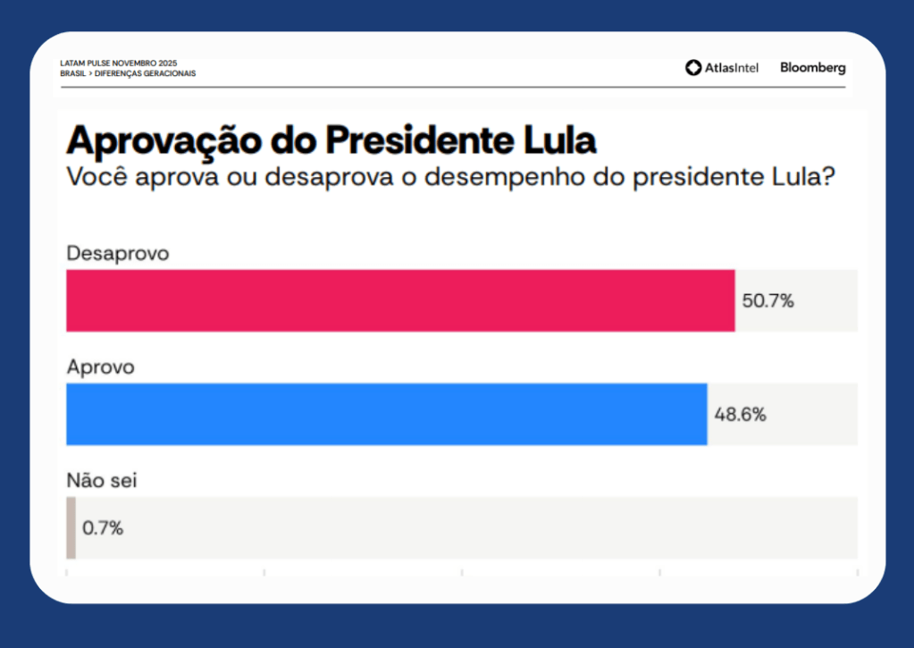Click the AtlasIntel circular logo icon
Image resolution: width=914 pixels, height=648 pixels.
pyautogui.click(x=693, y=68)
